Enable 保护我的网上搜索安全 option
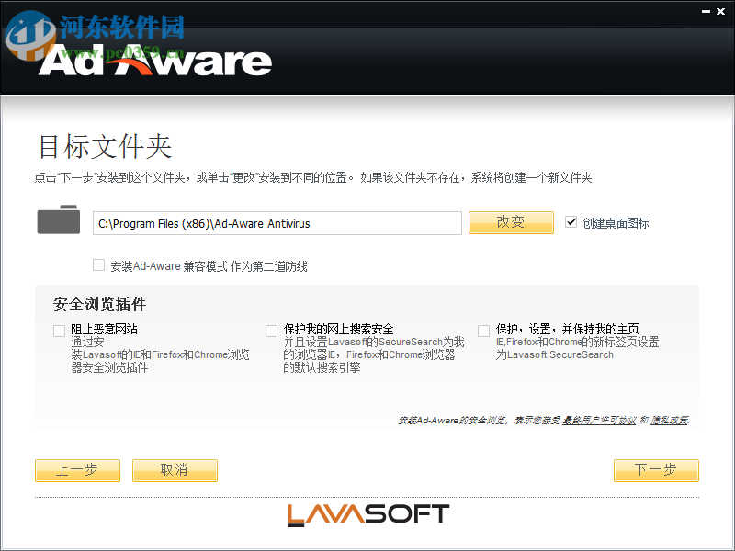This screenshot has width=735, height=551. (x=271, y=330)
